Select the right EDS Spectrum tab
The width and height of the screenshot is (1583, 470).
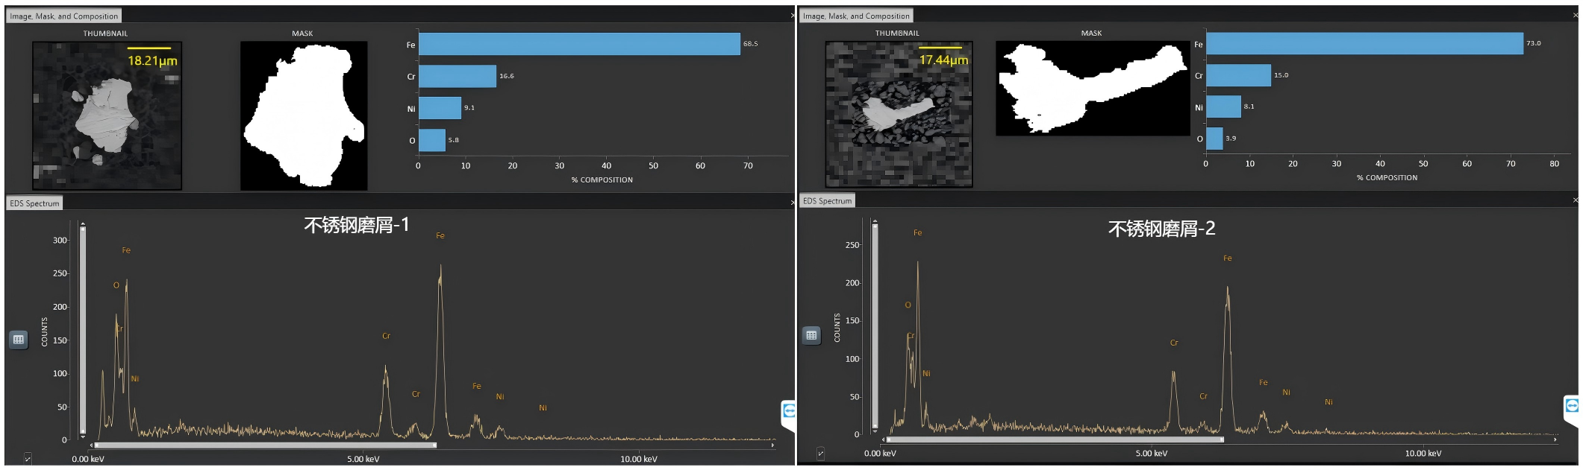click(827, 201)
